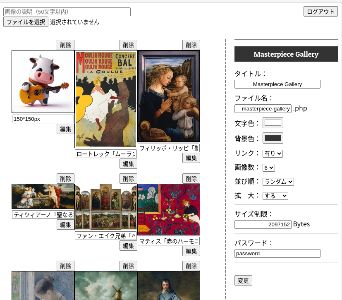Edit the ティツィアーノ caption field
This screenshot has height=300, width=342.
43,214
